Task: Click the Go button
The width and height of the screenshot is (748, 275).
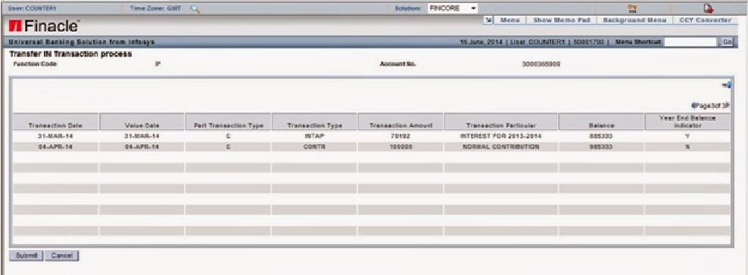Action: coord(727,42)
